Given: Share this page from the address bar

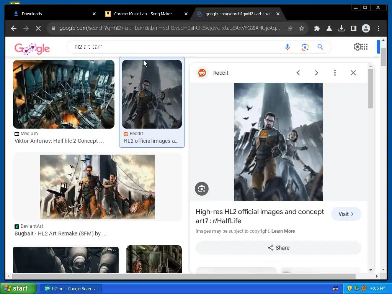Looking at the screenshot, I should coord(289,28).
